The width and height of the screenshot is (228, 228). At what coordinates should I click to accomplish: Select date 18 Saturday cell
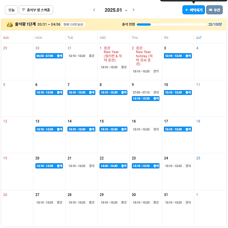tap(210, 134)
